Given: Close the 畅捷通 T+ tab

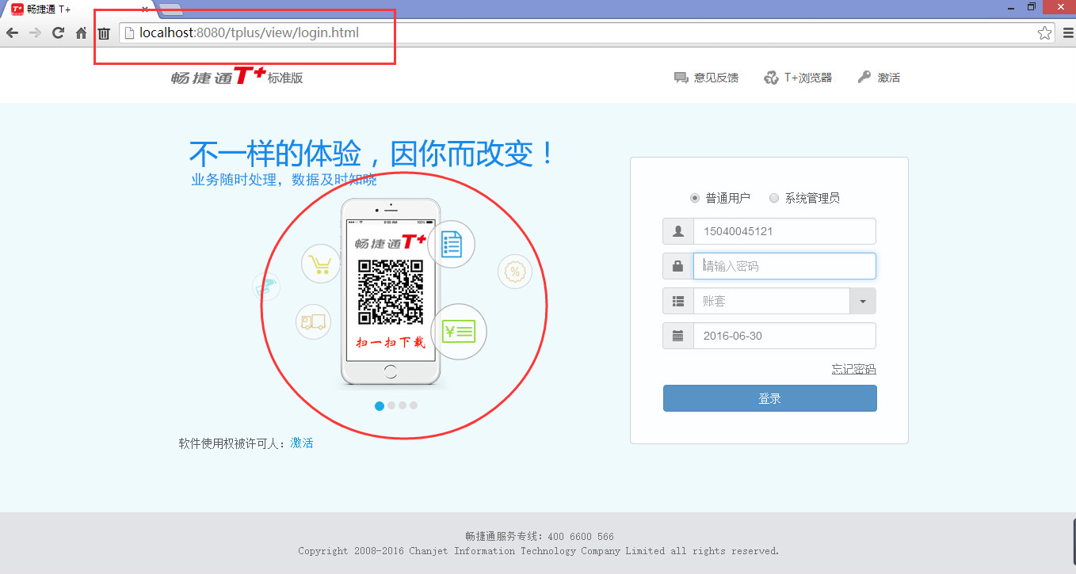Looking at the screenshot, I should pos(145,9).
